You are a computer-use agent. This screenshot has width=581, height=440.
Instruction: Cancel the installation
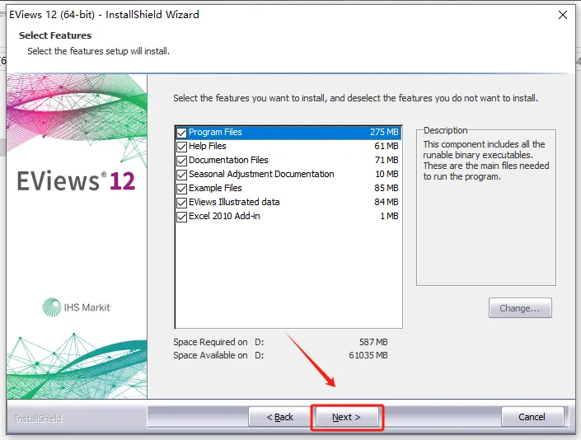tap(532, 417)
